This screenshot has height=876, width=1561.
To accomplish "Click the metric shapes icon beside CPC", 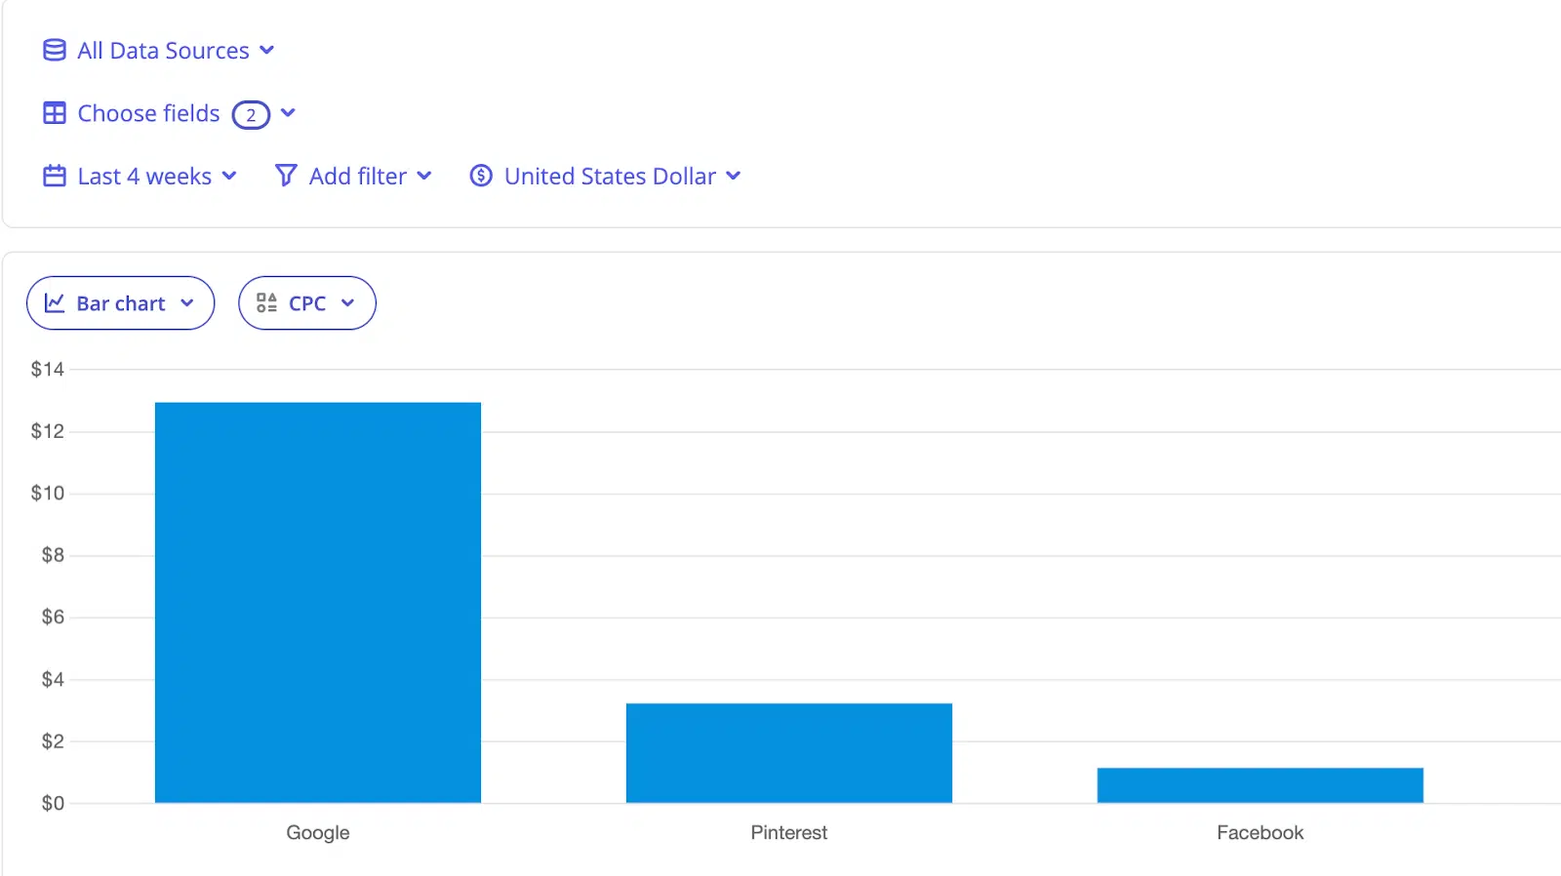I will point(266,303).
